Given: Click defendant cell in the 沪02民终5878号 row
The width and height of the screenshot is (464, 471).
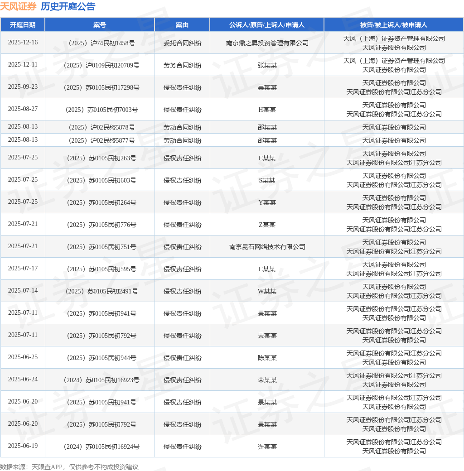Looking at the screenshot, I should pos(394,127).
